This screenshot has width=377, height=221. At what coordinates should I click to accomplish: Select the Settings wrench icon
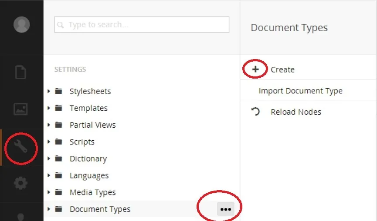click(x=21, y=148)
